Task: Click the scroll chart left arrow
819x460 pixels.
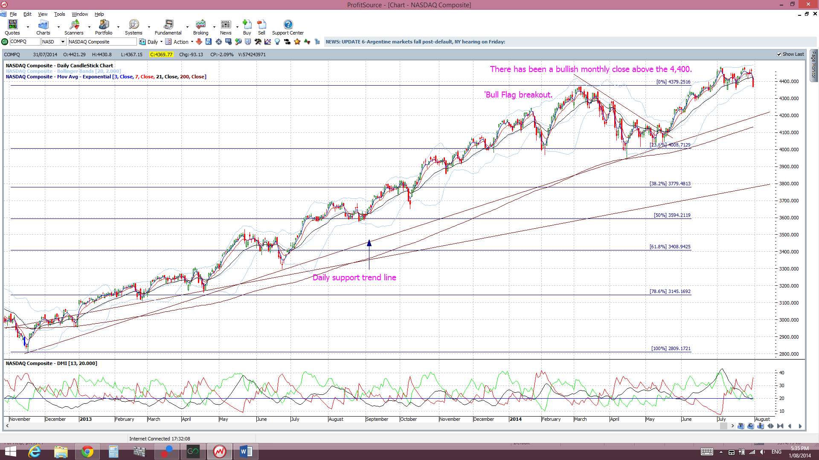Action: tap(790, 426)
